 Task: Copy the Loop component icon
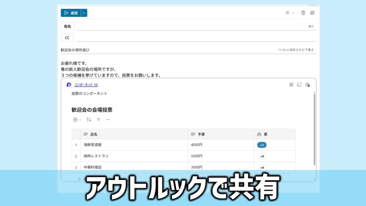(300, 85)
